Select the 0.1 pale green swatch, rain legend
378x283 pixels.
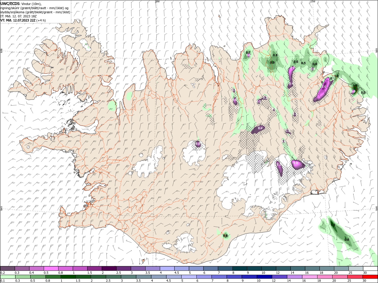pos(8,277)
